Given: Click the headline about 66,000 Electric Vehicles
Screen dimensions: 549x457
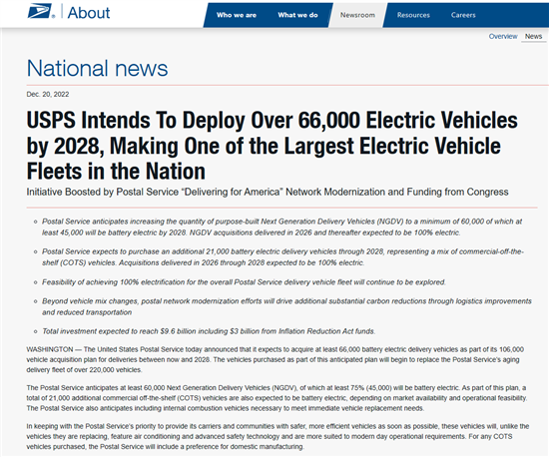Looking at the screenshot, I should (x=273, y=146).
